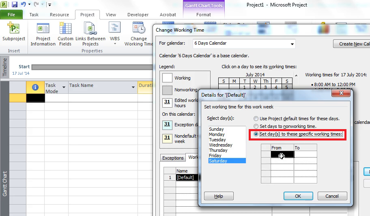Open Links Between Projects

(90, 34)
